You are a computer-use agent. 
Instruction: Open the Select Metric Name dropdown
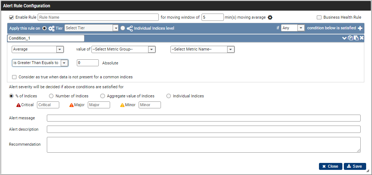click(x=202, y=49)
